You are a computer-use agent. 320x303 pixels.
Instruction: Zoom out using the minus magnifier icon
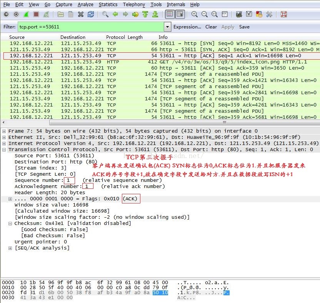204,14
